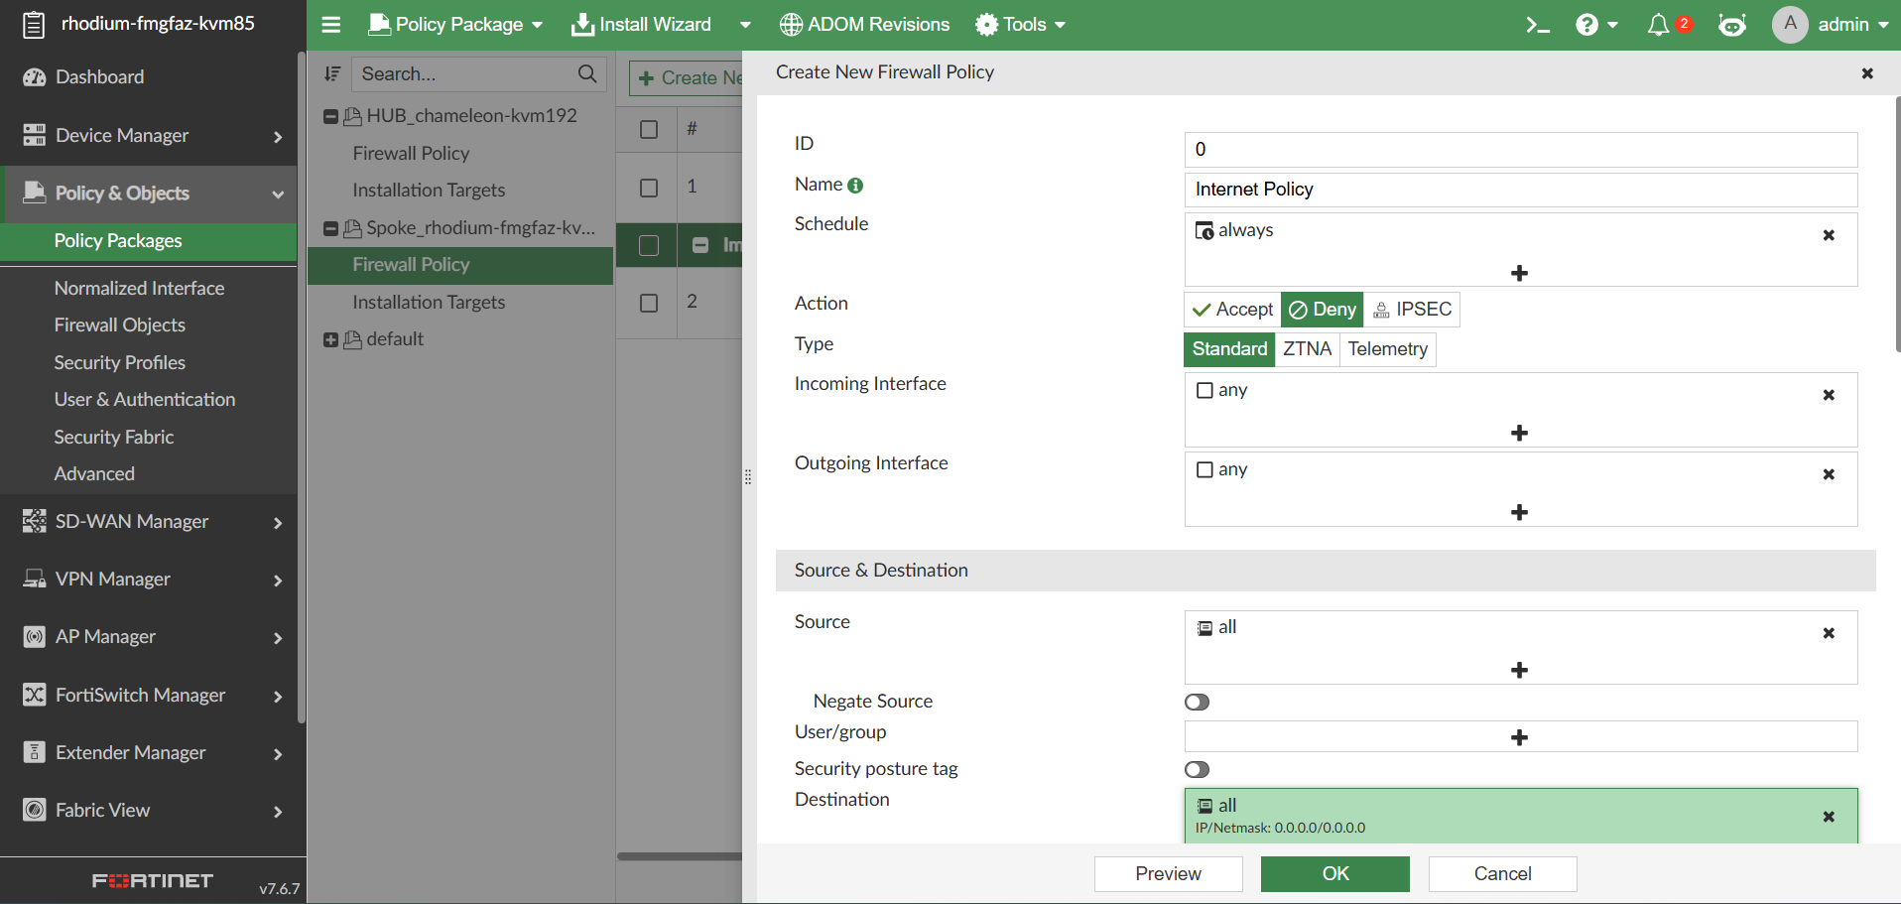This screenshot has width=1901, height=904.
Task: Open the FortiAI assistant icon
Action: (x=1732, y=25)
